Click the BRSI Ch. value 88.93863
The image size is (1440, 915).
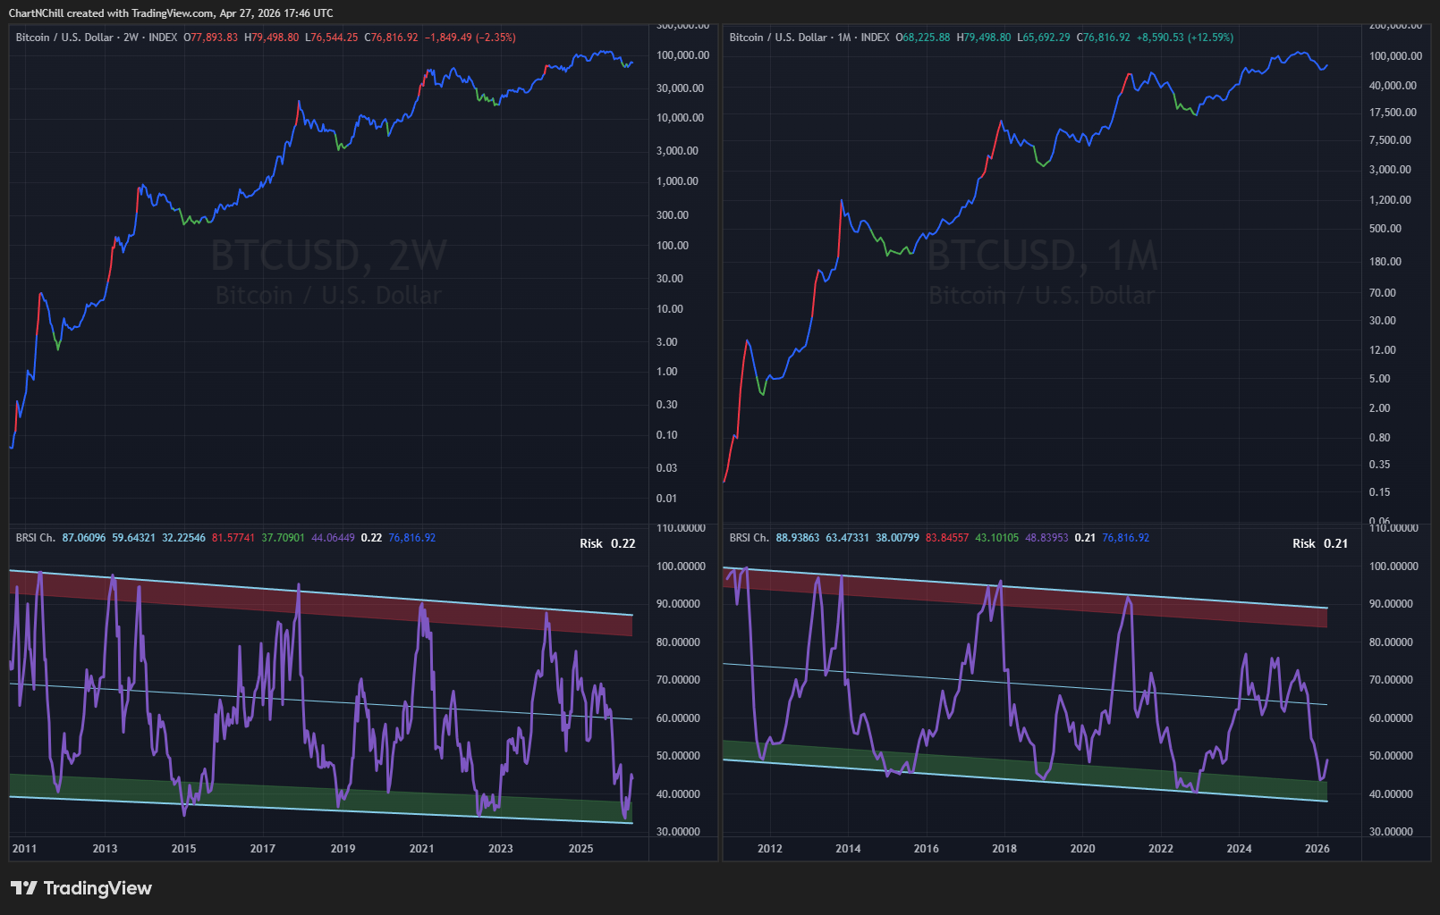point(798,538)
